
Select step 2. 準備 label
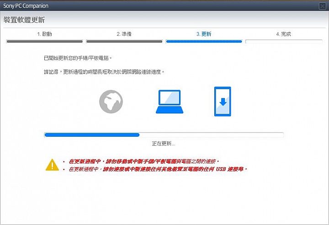coord(124,34)
